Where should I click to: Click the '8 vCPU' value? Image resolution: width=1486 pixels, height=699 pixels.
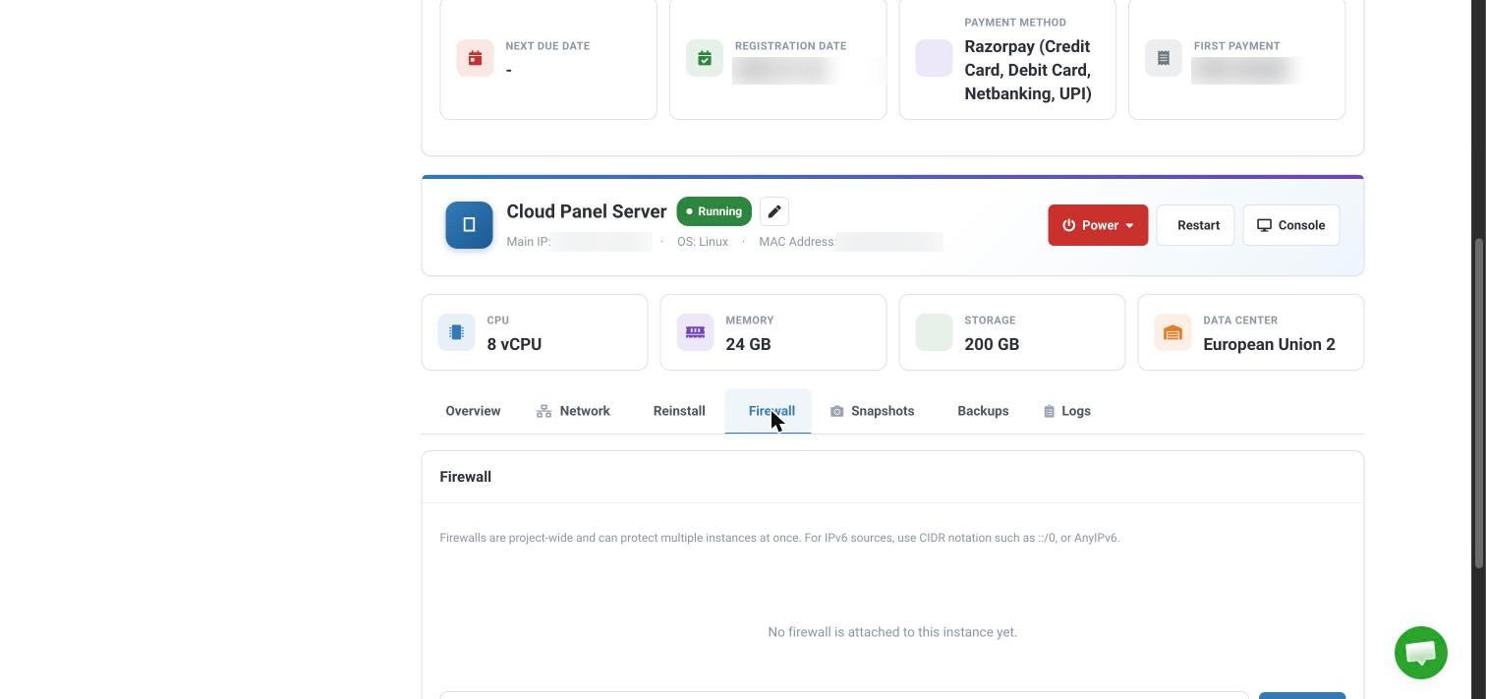[514, 344]
